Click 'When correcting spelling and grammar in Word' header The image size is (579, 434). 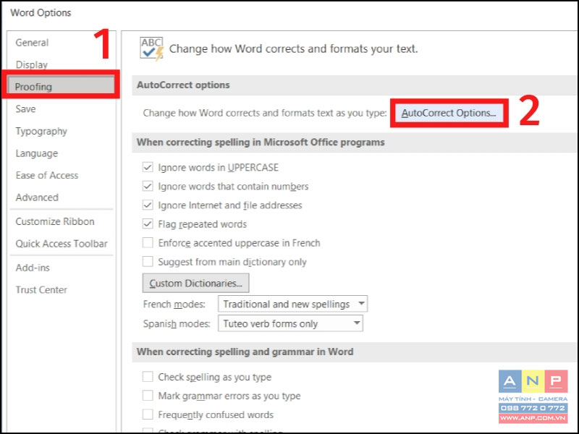tap(245, 352)
